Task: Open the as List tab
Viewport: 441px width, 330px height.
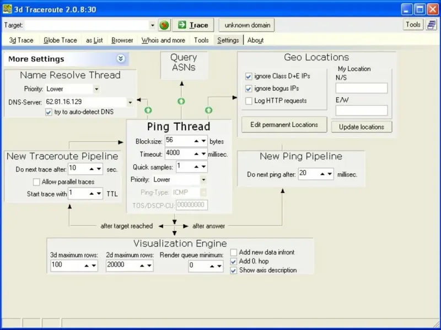Action: point(94,40)
